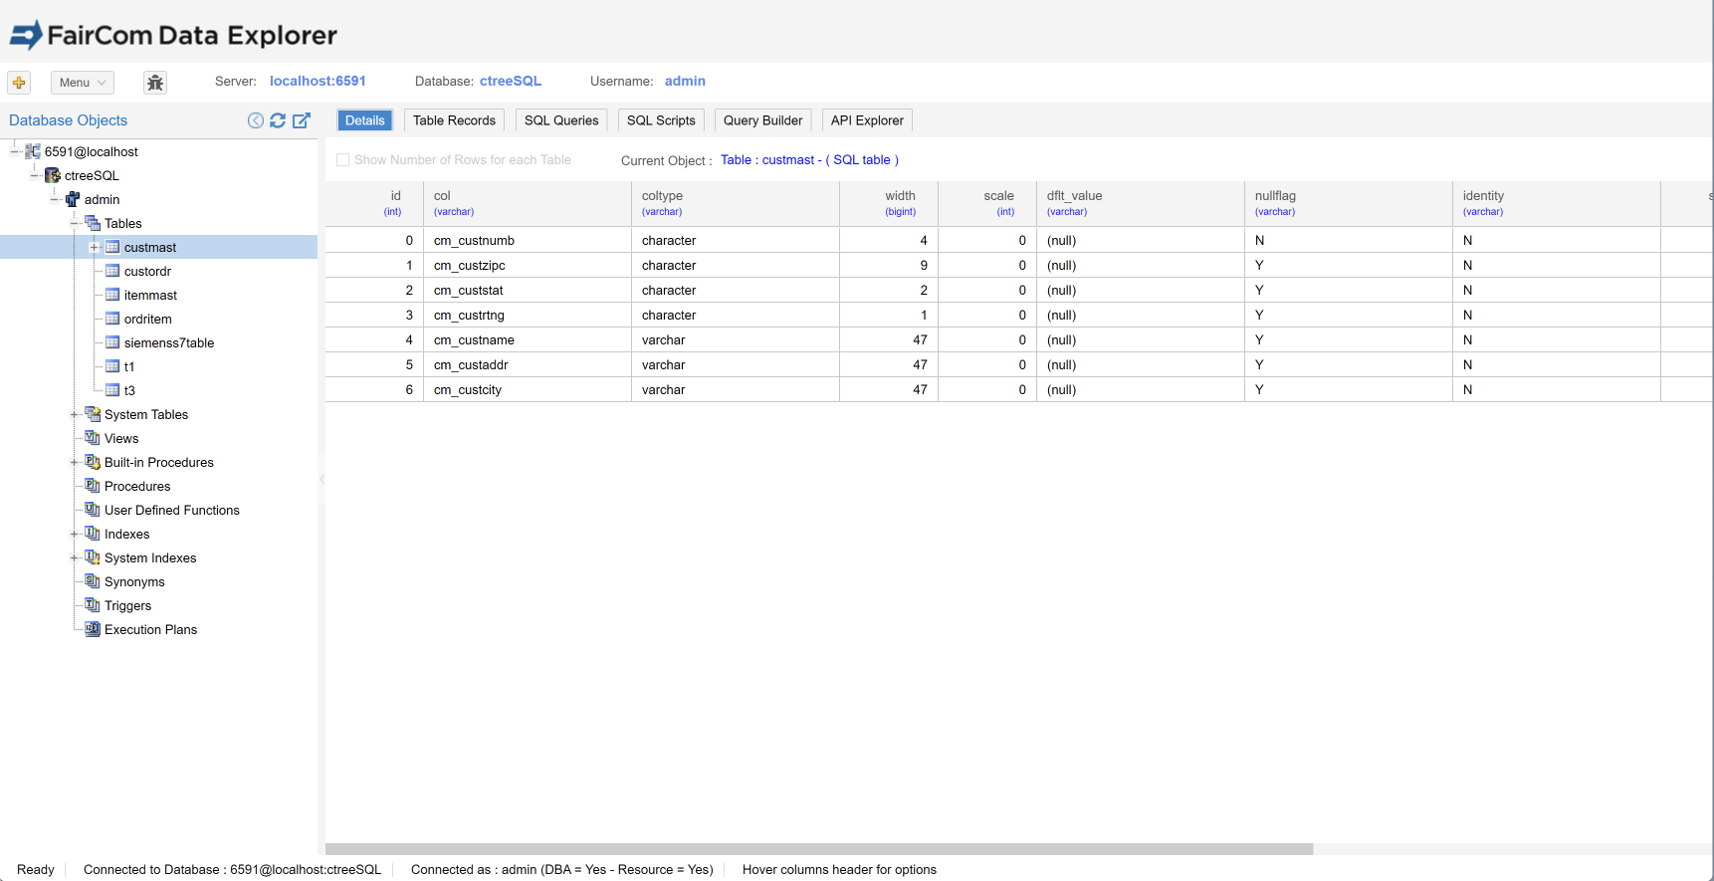Viewport: 1714px width, 881px height.
Task: Click the t1 table icon
Action: (112, 366)
